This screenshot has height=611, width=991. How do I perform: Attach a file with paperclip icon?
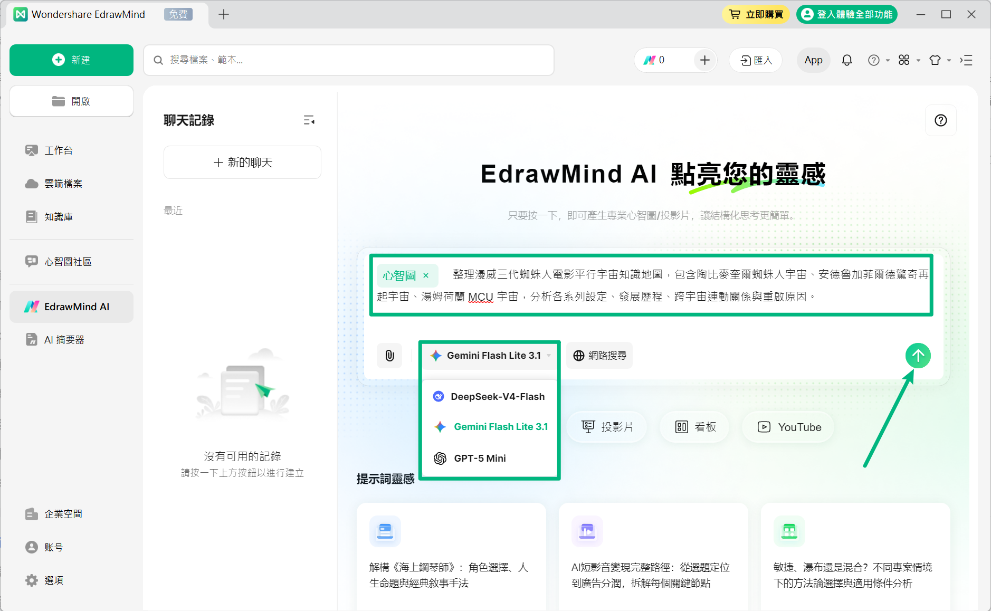389,356
